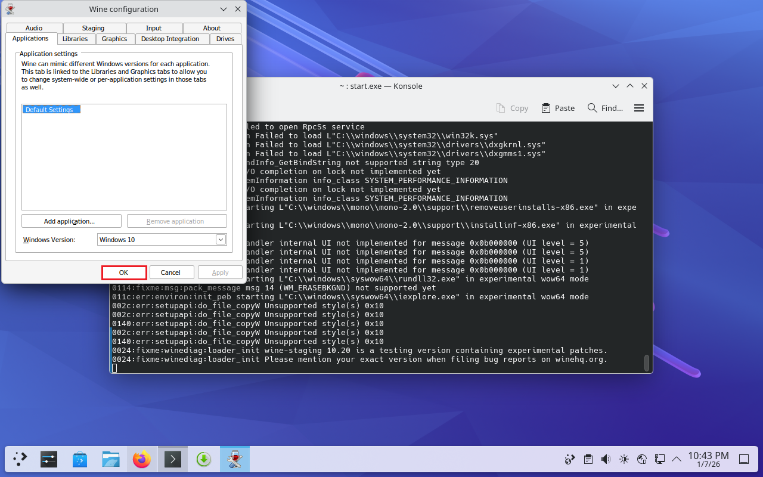Select Default Settings in application list
This screenshot has height=477, width=763.
50,110
